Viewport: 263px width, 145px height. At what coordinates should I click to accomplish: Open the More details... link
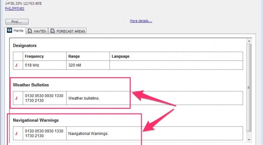pos(141,21)
